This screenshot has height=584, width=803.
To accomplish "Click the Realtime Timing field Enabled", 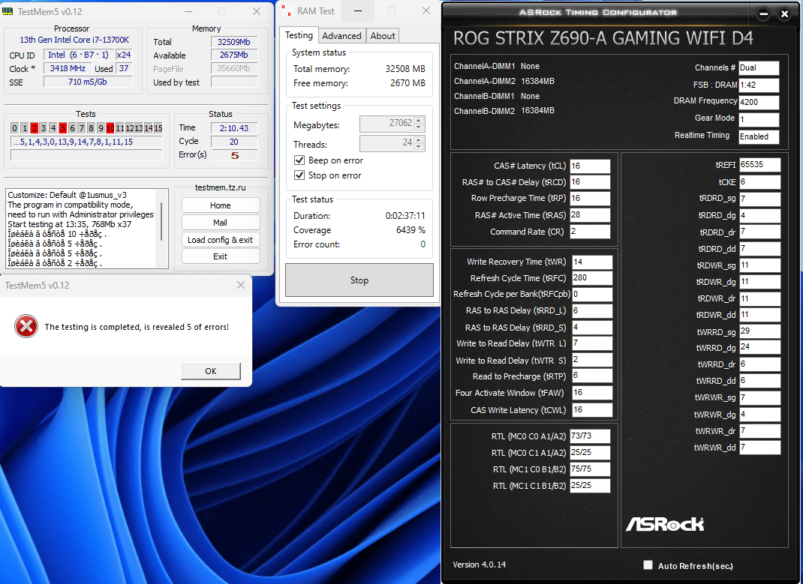I will click(x=759, y=136).
